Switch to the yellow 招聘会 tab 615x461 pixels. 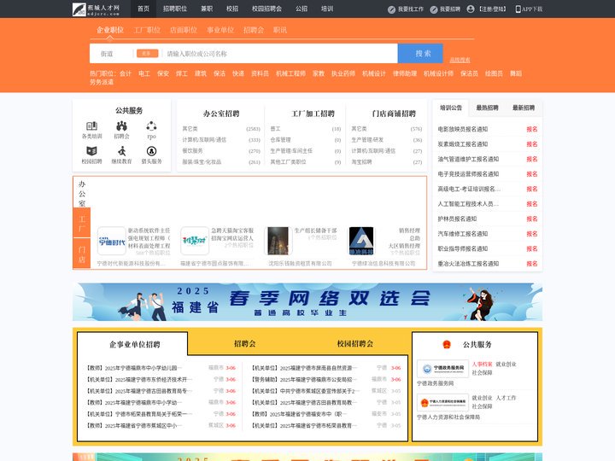click(x=245, y=344)
